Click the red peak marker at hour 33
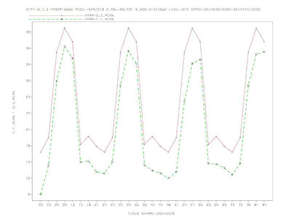The width and height of the screenshot is (288, 223). tap(128, 28)
